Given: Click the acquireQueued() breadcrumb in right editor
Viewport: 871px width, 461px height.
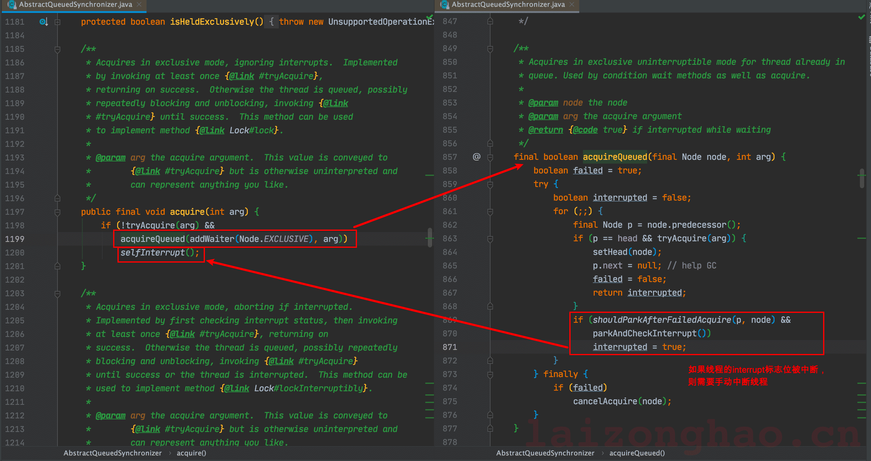Looking at the screenshot, I should (x=637, y=453).
